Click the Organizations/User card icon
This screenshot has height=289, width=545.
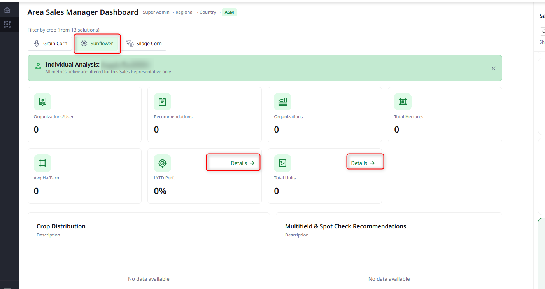[x=42, y=102]
